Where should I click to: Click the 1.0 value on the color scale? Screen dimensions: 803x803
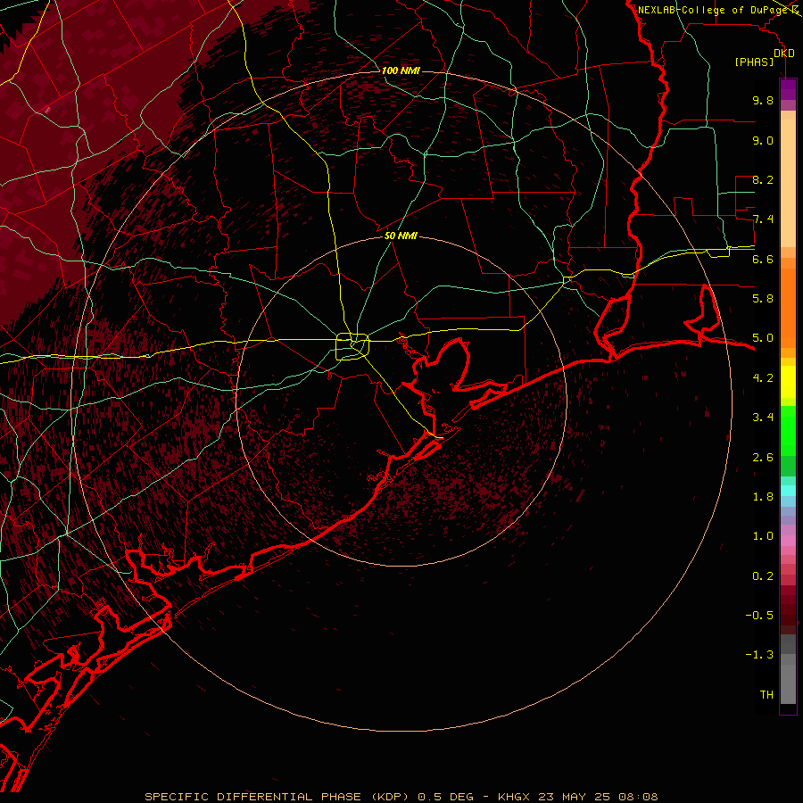click(763, 536)
